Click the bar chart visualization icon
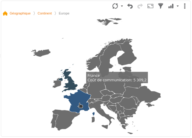 click(x=171, y=6)
